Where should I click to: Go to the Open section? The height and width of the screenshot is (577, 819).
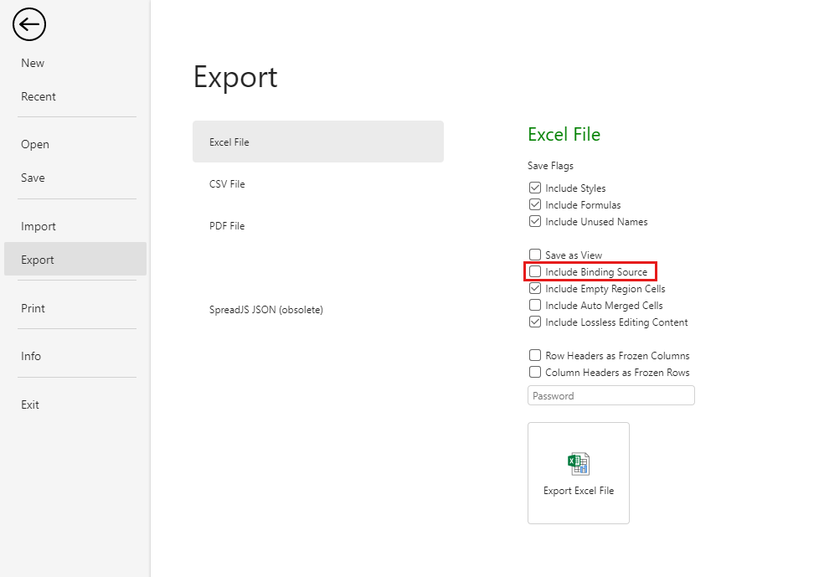pos(75,144)
